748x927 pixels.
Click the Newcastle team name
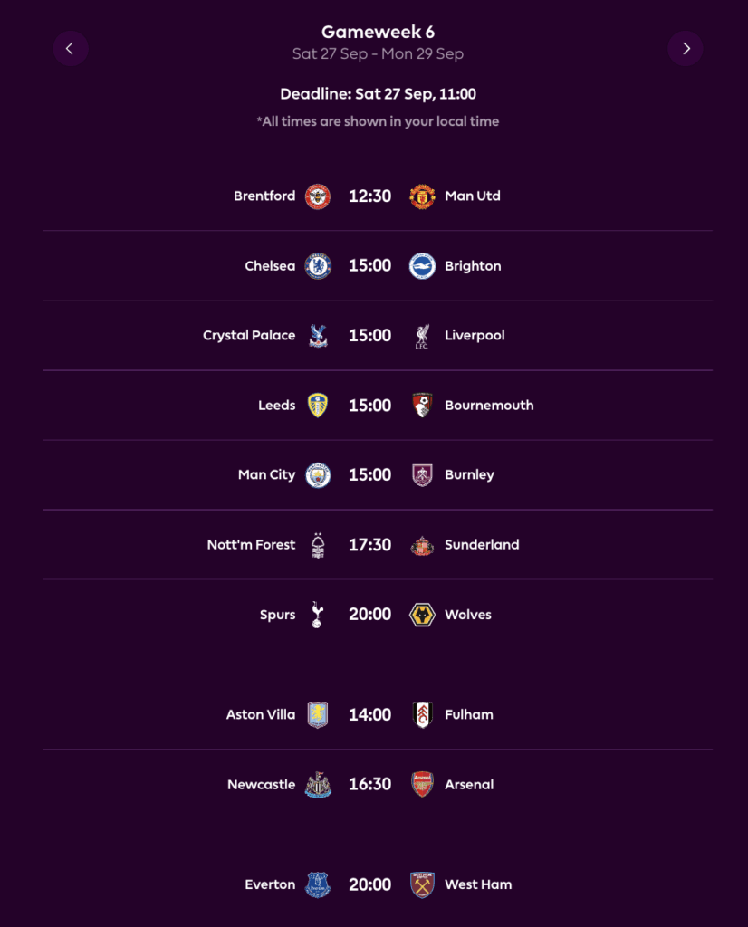tap(261, 784)
